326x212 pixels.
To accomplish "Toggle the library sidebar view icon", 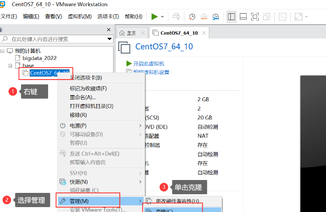I will click(232, 16).
